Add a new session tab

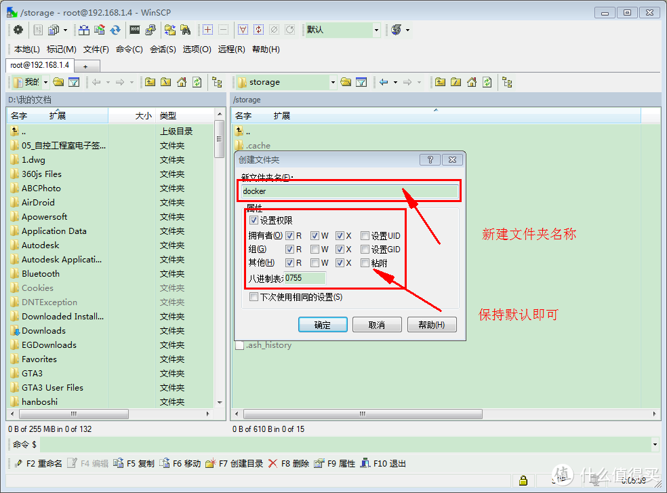pyautogui.click(x=86, y=66)
